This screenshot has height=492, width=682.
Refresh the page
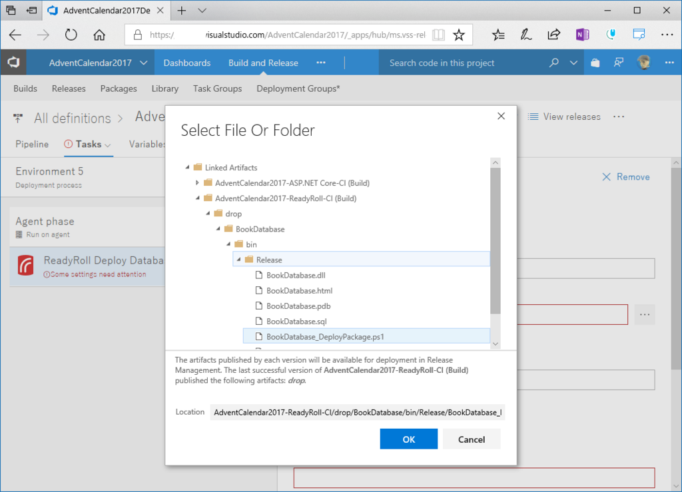[71, 35]
